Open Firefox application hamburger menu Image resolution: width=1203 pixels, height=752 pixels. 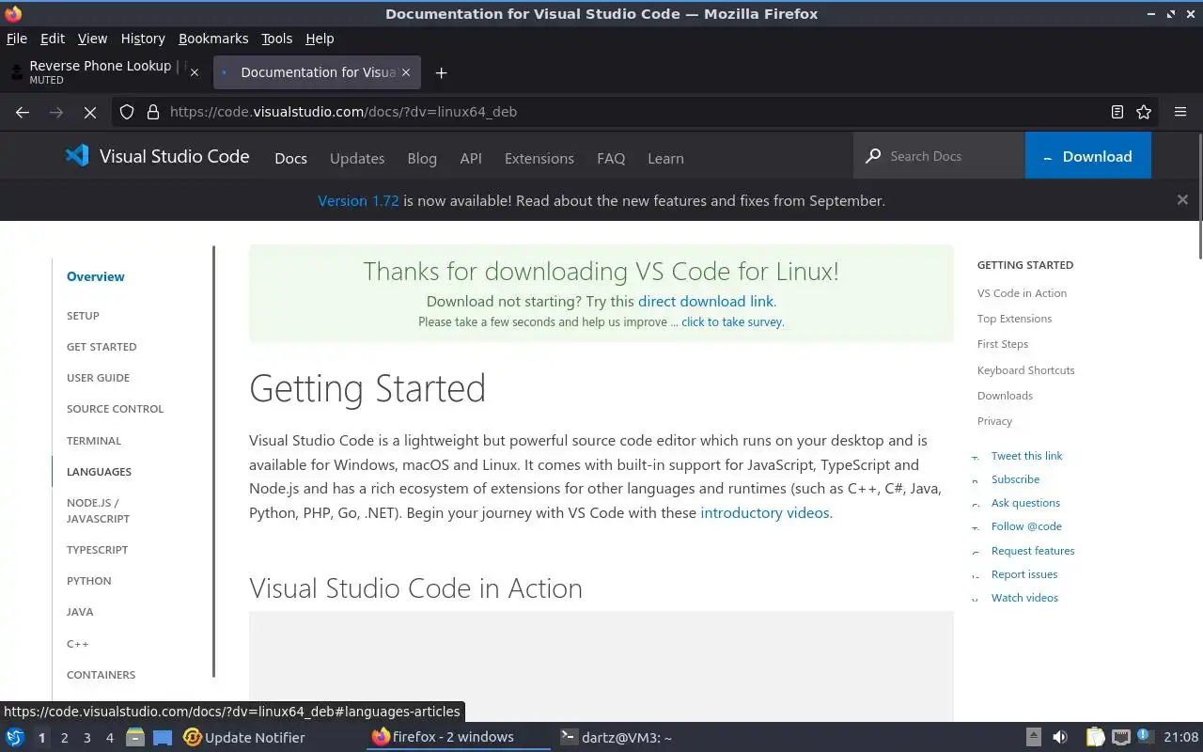click(x=1180, y=112)
